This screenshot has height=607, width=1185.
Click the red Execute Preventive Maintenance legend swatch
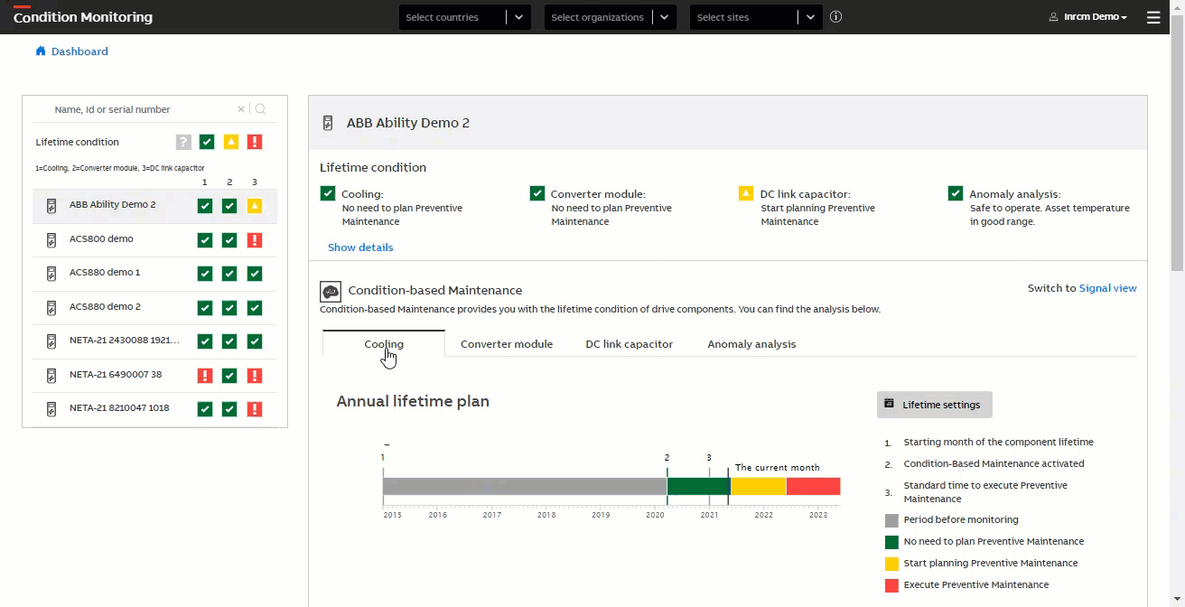tap(891, 585)
